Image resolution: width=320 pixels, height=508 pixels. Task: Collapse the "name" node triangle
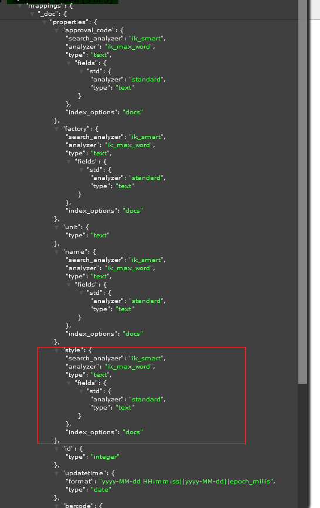(x=57, y=252)
